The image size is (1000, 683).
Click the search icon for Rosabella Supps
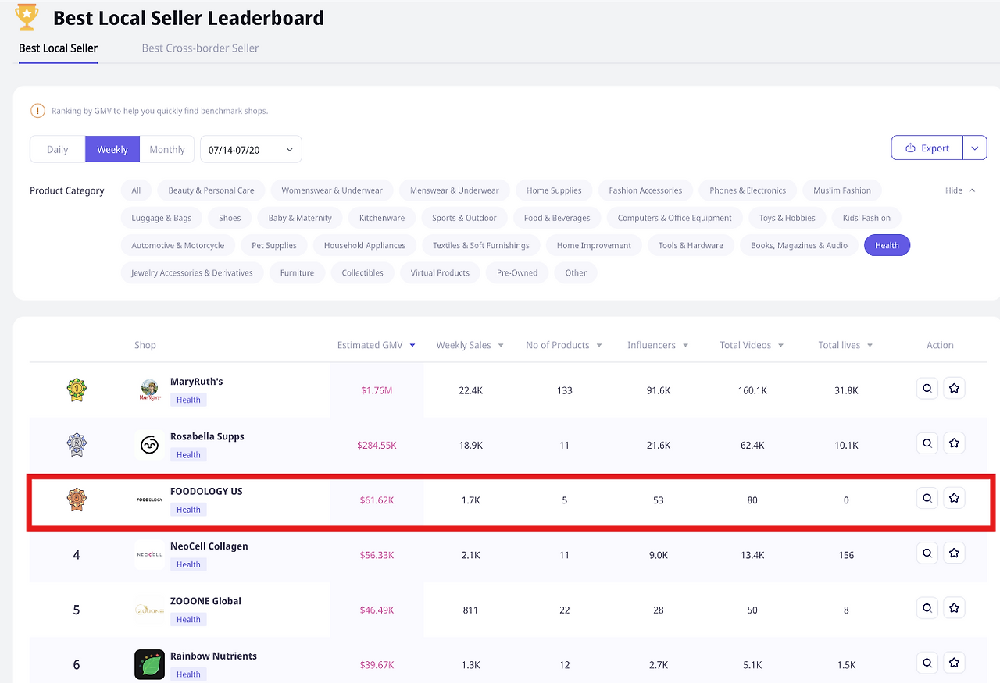(927, 443)
